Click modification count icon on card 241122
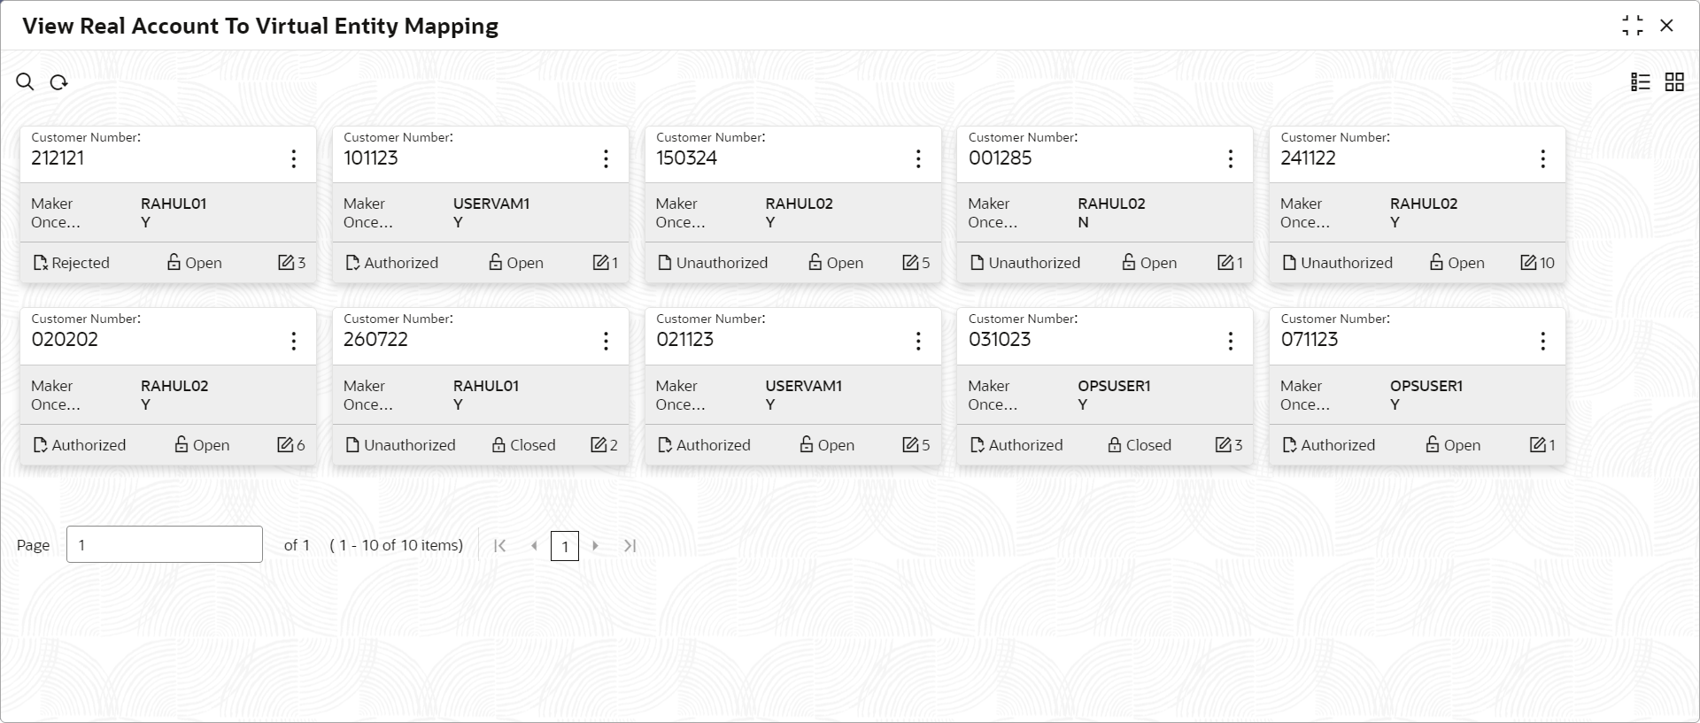Screen dimensions: 1700x723 (1528, 263)
